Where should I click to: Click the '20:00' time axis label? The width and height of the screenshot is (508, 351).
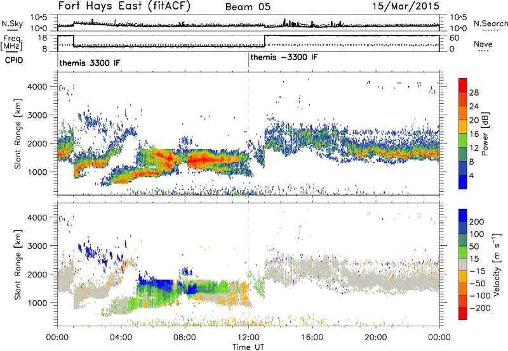click(x=375, y=338)
